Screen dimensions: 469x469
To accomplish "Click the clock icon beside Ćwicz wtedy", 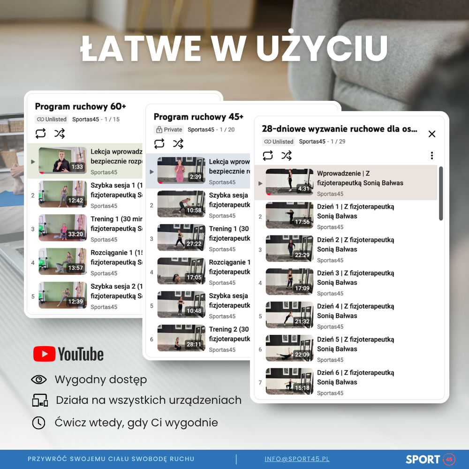I will (x=38, y=423).
